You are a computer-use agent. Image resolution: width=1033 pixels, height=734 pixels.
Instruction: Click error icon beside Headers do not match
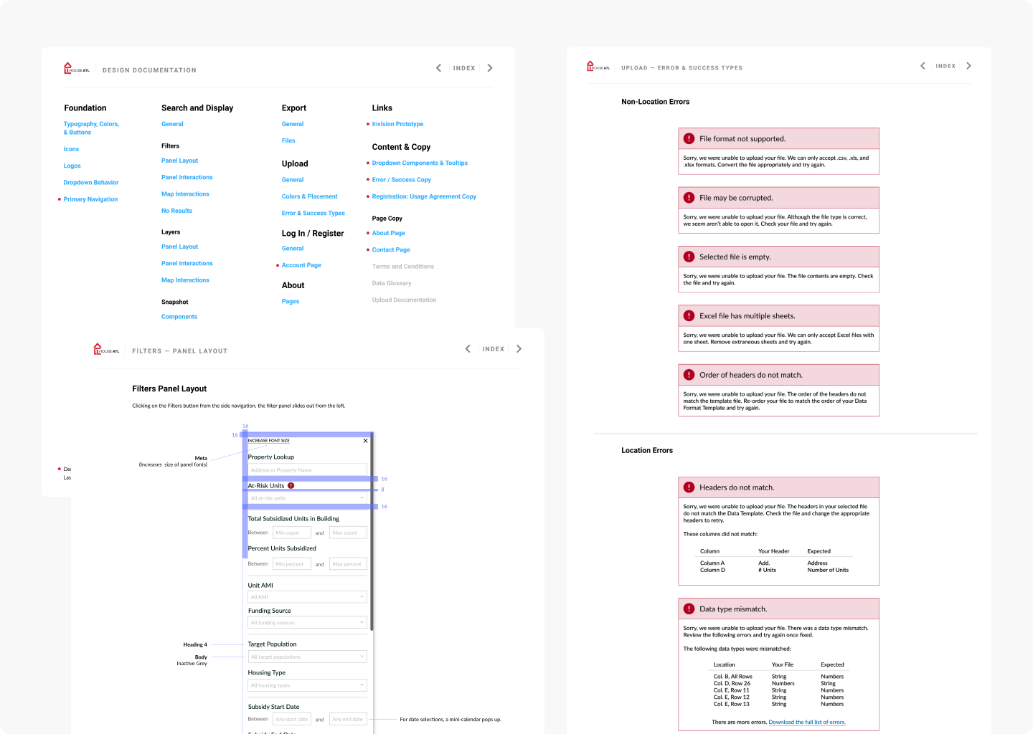tap(689, 487)
